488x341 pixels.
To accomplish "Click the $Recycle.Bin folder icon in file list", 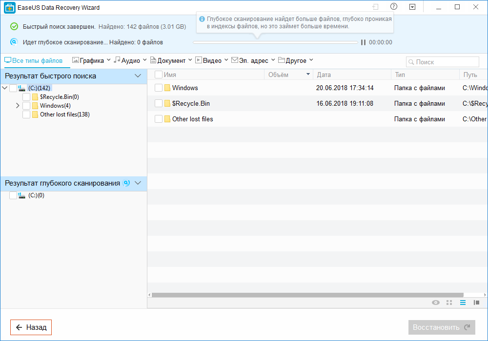I will pos(167,103).
